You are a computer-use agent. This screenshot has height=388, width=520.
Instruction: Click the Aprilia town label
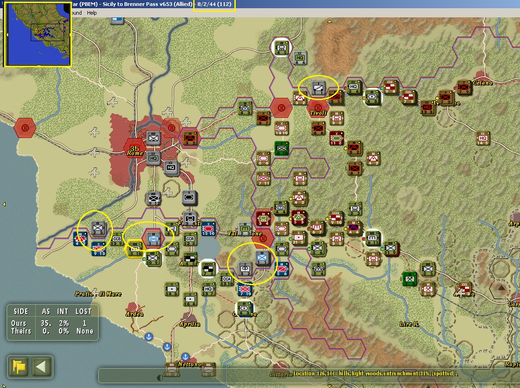coord(190,324)
